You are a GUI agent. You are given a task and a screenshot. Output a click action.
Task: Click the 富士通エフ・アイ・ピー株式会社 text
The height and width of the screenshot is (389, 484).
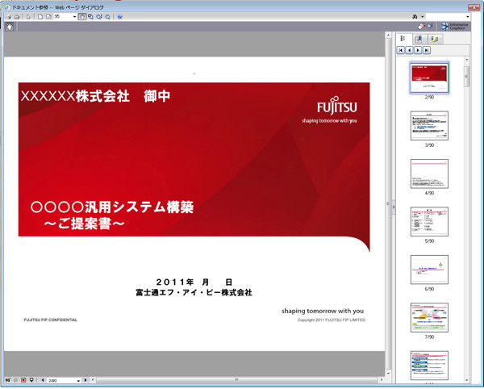(x=194, y=292)
